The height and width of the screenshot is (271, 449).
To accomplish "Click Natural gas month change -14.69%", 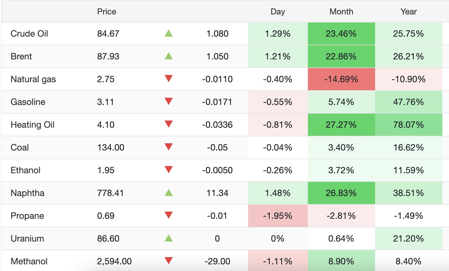I will 341,79.
